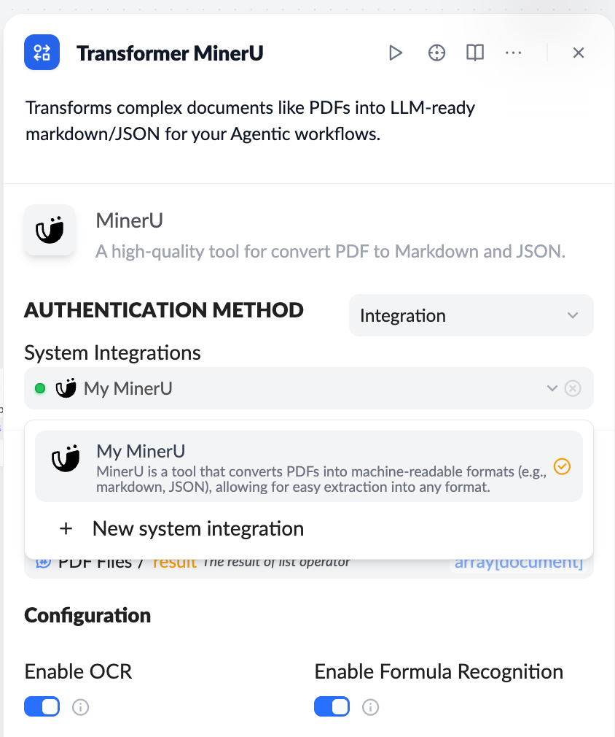Screen dimensions: 615x737
Task: Open the documentation book icon
Action: [x=474, y=53]
